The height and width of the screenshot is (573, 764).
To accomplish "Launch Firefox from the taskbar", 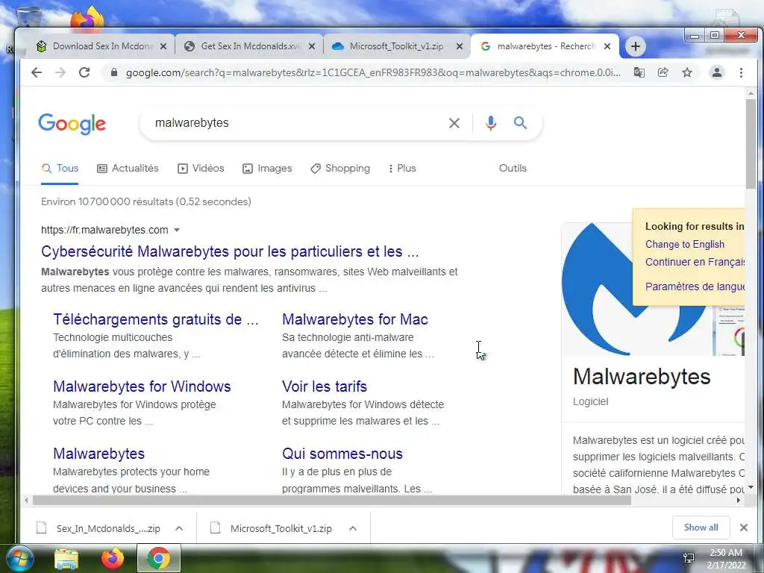I will 113,558.
